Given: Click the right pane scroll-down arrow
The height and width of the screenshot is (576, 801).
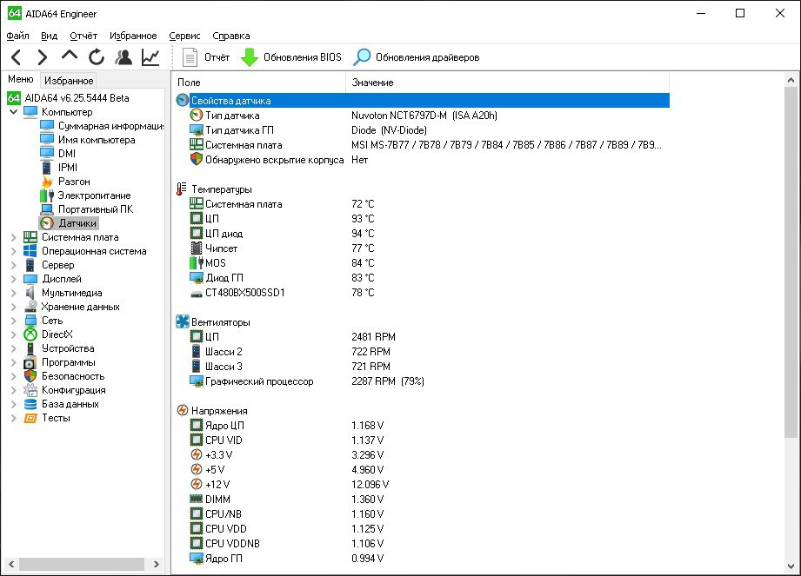Looking at the screenshot, I should point(791,566).
